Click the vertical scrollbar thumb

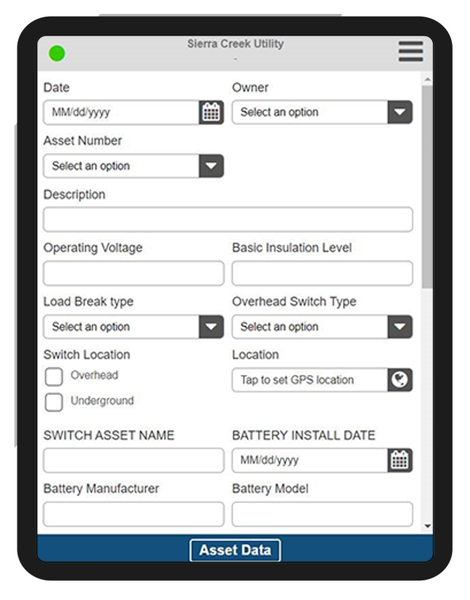coord(428,187)
